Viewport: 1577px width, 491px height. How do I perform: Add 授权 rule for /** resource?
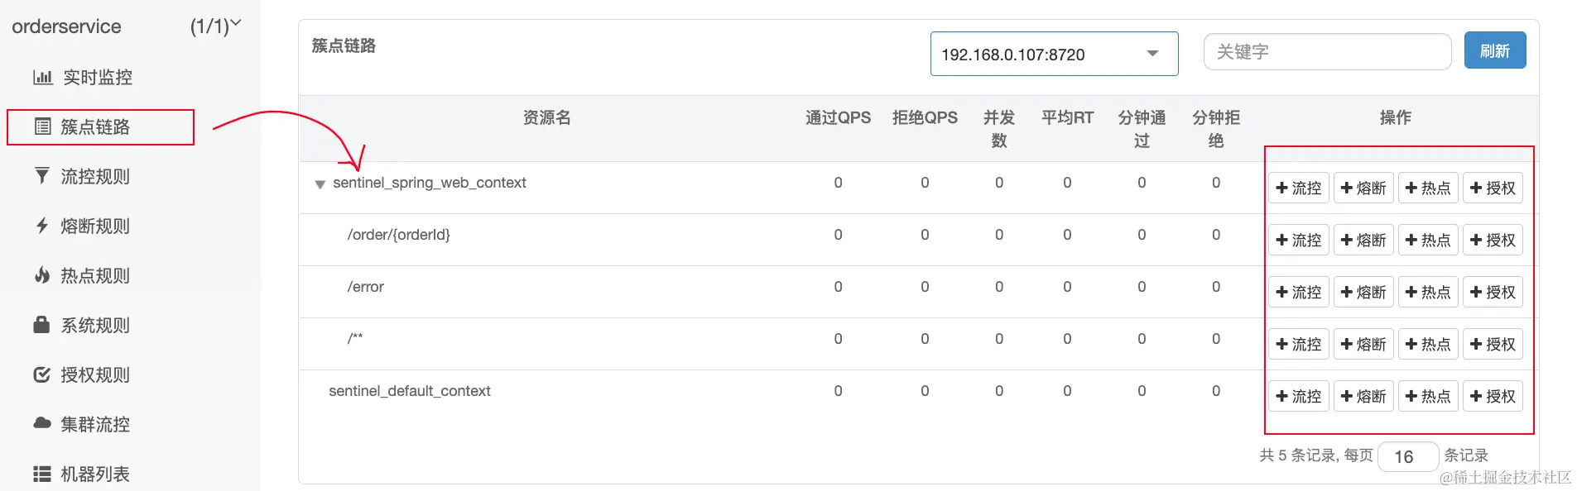[x=1493, y=344]
